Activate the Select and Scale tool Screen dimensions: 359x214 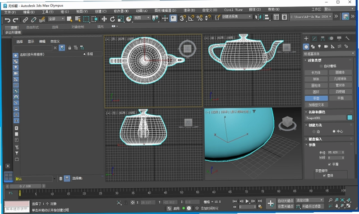coord(121,19)
